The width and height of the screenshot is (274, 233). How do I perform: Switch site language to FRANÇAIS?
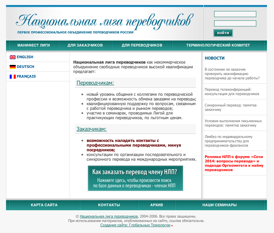[26, 76]
